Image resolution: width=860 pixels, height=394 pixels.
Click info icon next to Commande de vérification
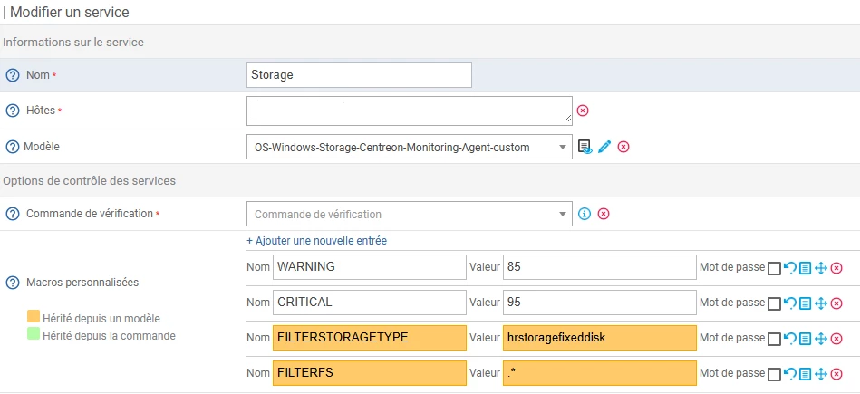(x=585, y=215)
